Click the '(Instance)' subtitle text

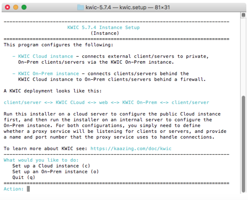click(105, 33)
